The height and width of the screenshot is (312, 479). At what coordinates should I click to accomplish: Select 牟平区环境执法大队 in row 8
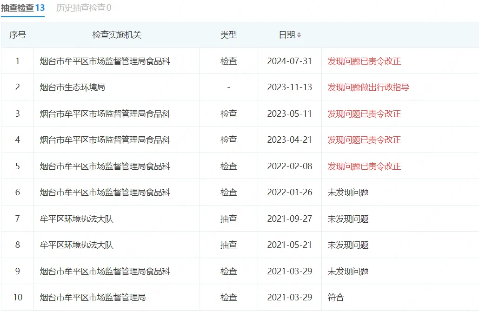[77, 245]
